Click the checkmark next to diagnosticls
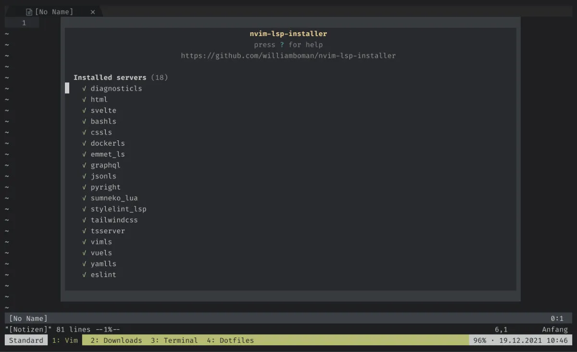The image size is (577, 352). pyautogui.click(x=84, y=88)
